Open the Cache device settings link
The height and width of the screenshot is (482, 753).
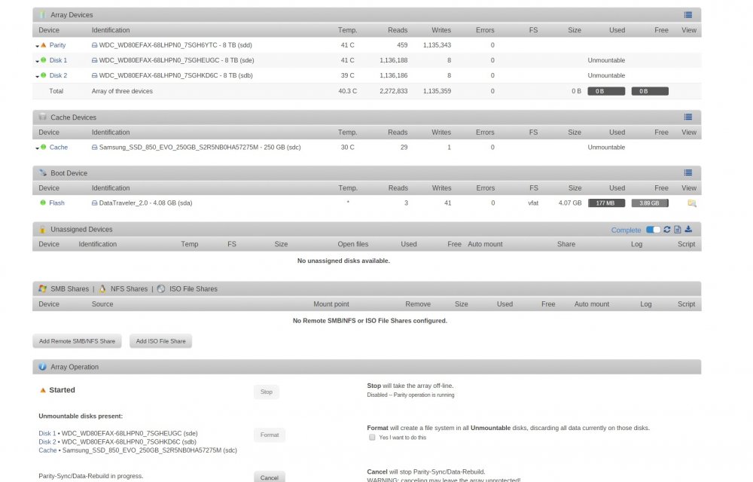click(x=58, y=148)
